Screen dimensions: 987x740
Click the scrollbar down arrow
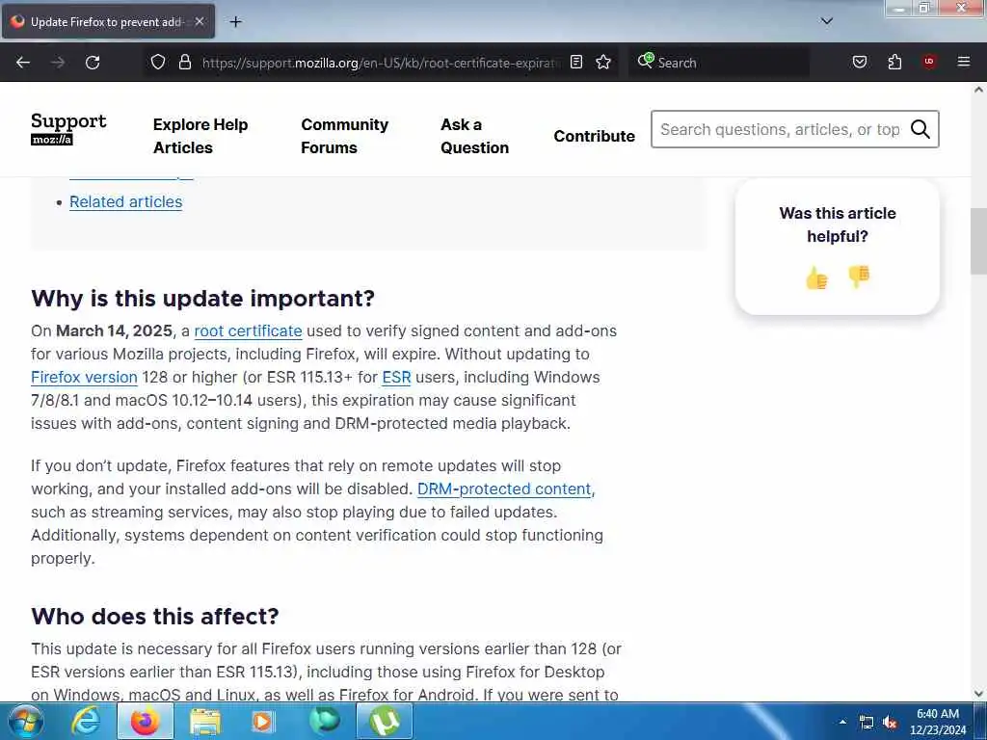pyautogui.click(x=978, y=694)
